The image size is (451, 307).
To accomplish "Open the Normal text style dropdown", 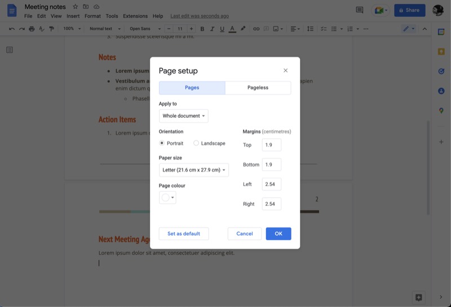I will coord(105,29).
